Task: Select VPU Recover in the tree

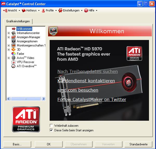Action: coord(25,62)
